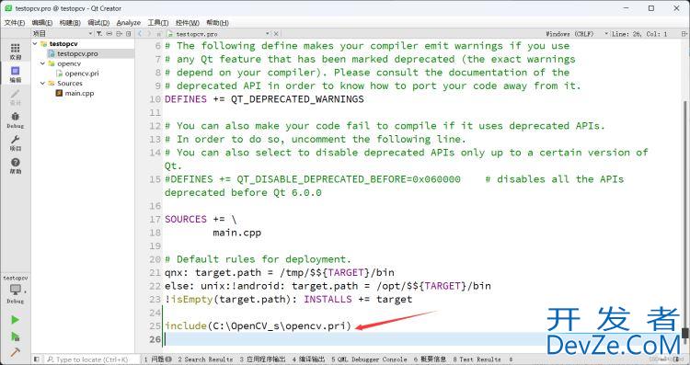Click the Qt Creator window icon
This screenshot has width=690, height=365.
8,8
